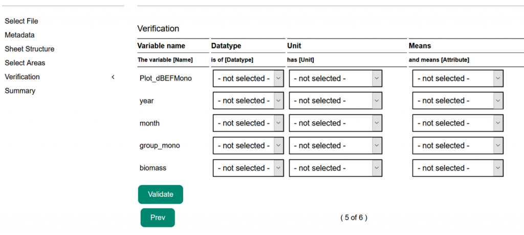Collapse sidebar using the chevron arrow

tap(113, 77)
